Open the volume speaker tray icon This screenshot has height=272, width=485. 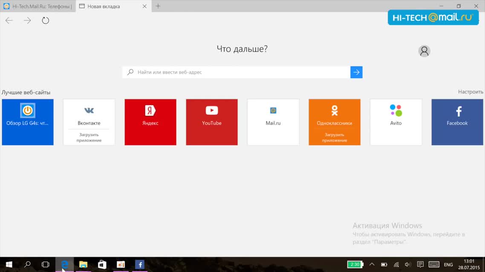[x=408, y=265]
